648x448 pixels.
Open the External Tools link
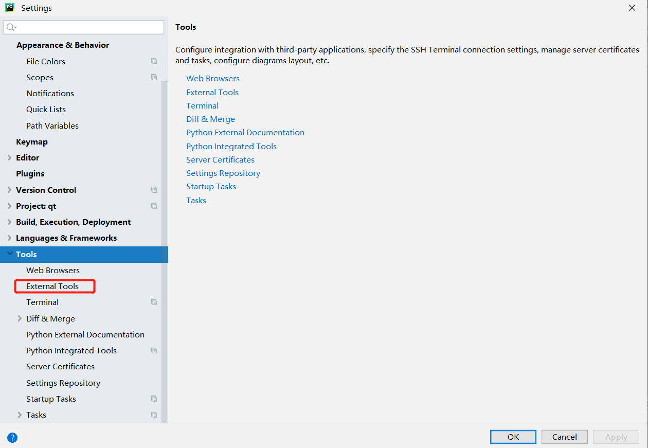[212, 93]
